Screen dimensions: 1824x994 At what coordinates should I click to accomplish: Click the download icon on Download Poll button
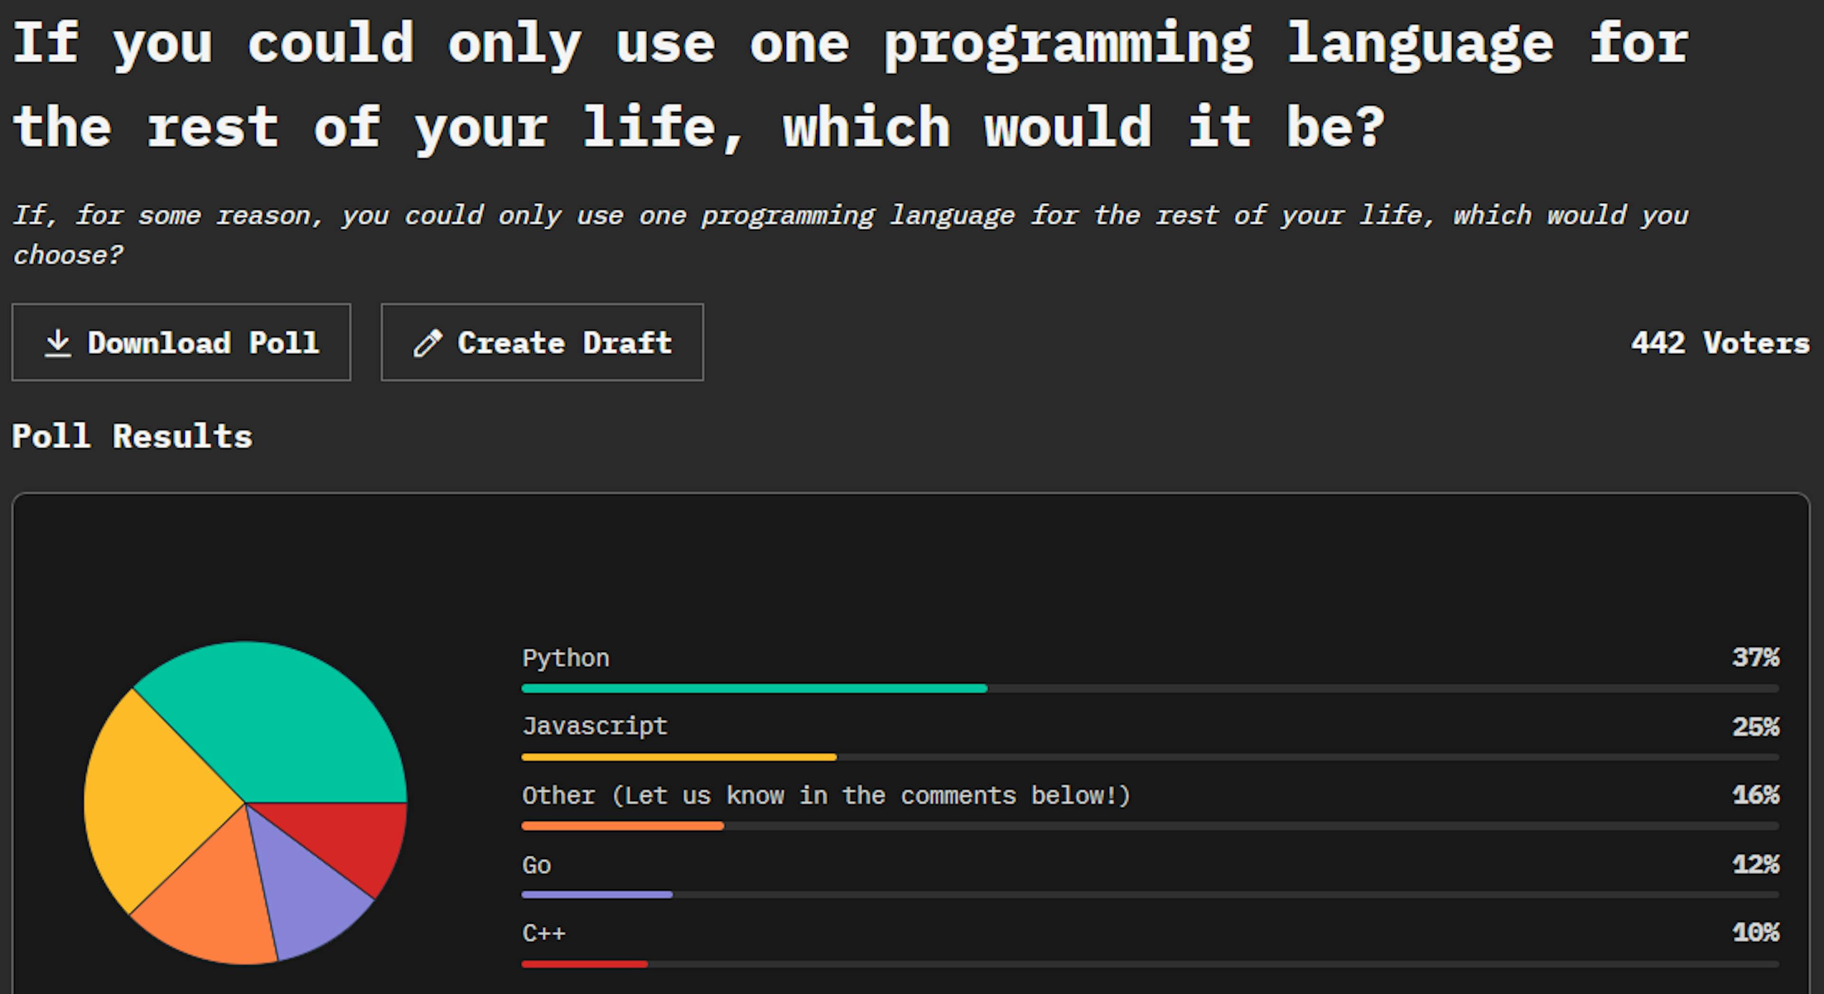tap(58, 343)
